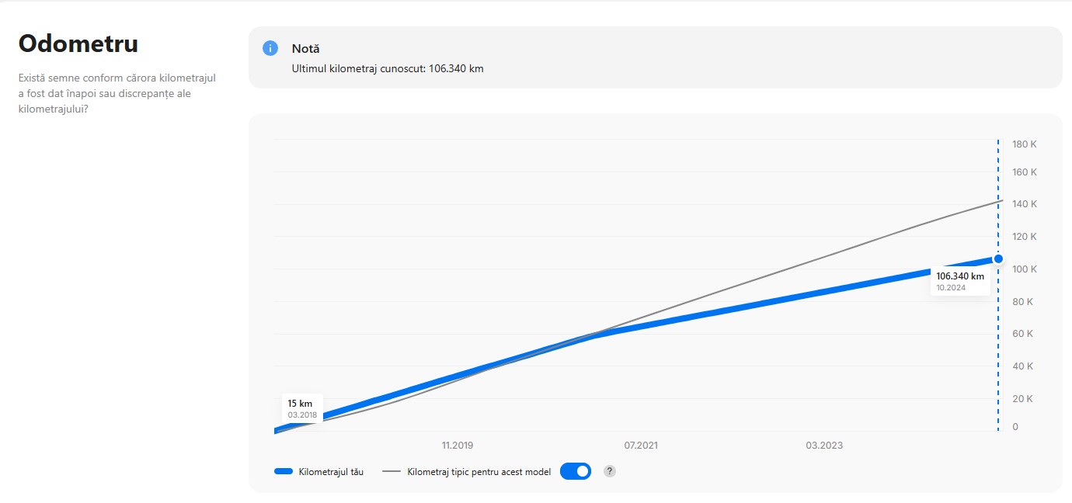Click the Notă title text
Image resolution: width=1072 pixels, height=503 pixels.
(306, 49)
